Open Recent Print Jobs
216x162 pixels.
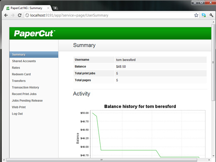click(x=24, y=94)
